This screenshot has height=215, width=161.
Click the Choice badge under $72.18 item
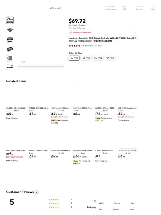coord(98,118)
